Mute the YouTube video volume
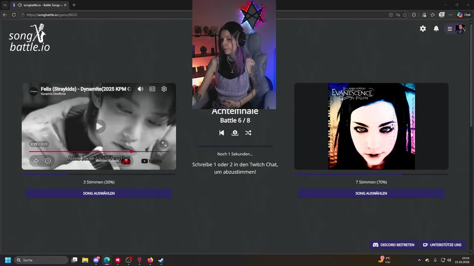 [x=140, y=89]
